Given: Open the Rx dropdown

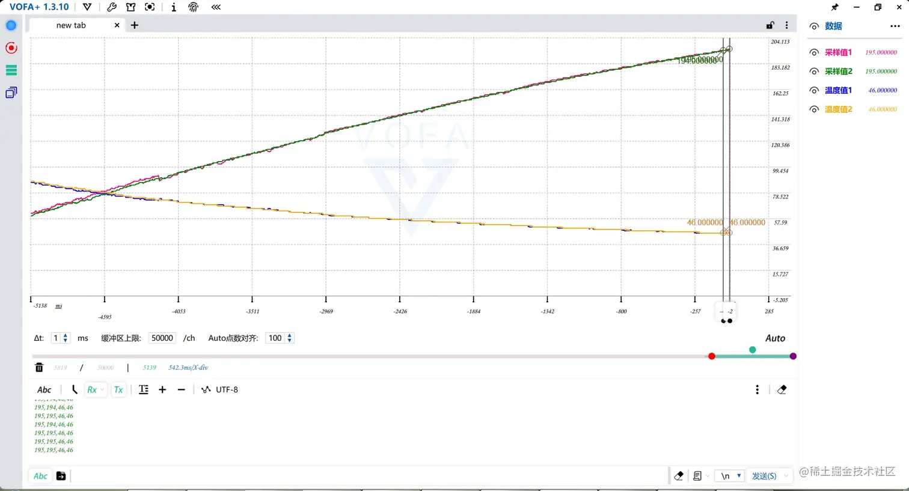Looking at the screenshot, I should coord(95,390).
